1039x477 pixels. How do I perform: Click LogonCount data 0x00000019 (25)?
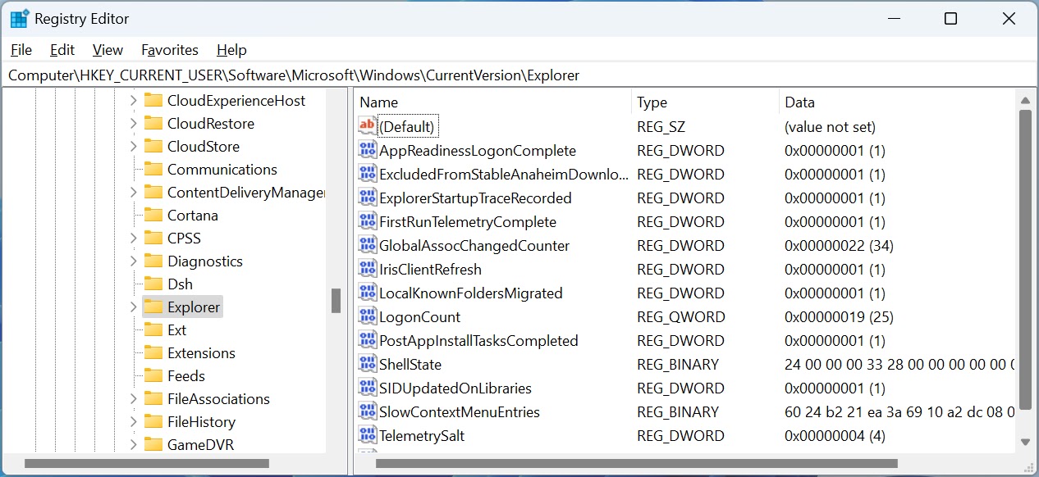coord(839,316)
